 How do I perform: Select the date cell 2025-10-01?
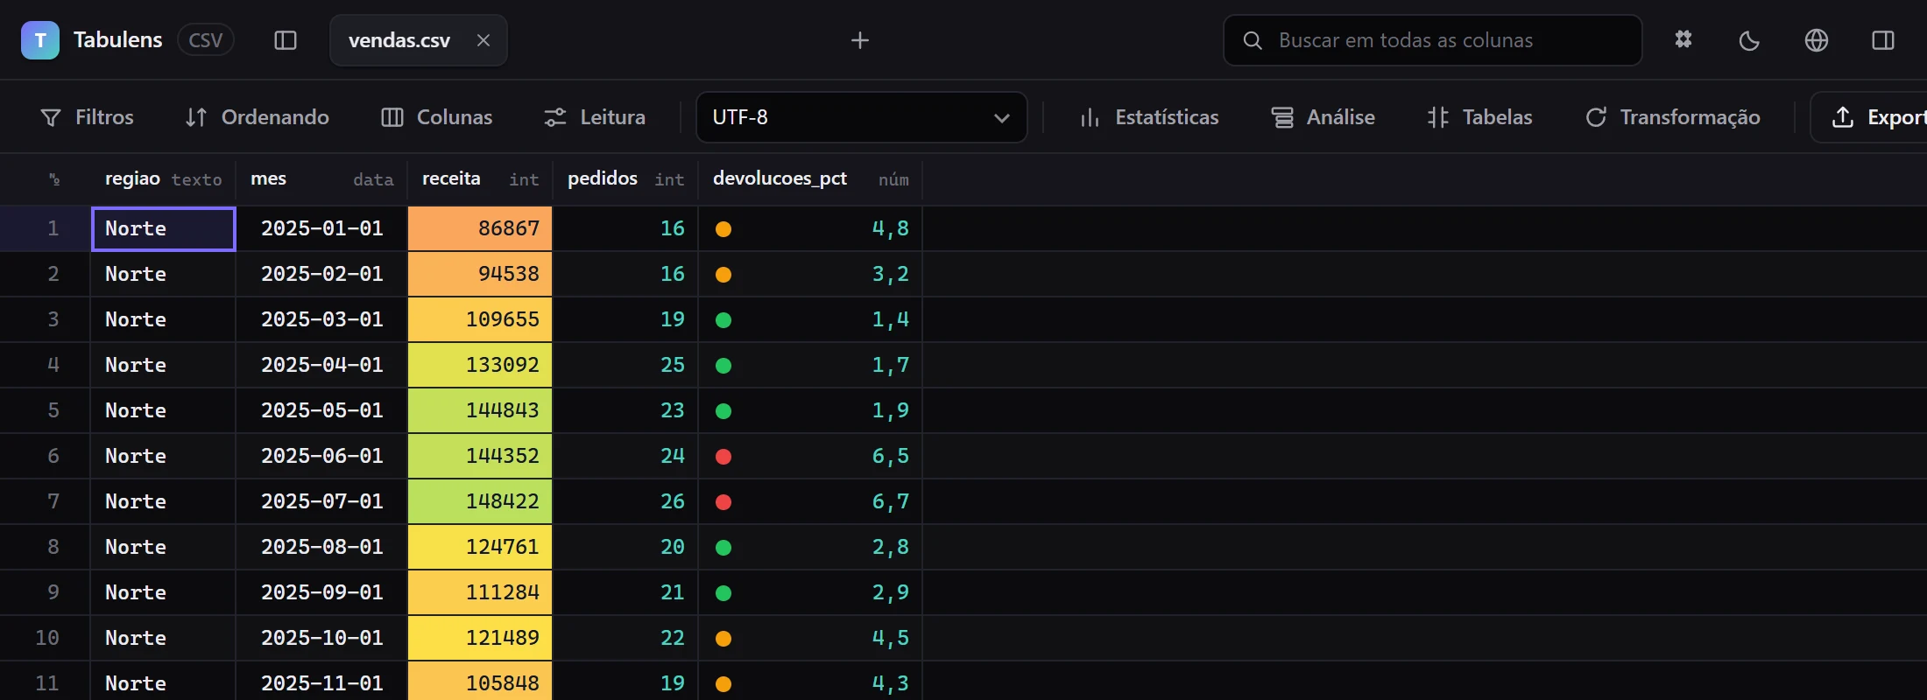tap(322, 638)
